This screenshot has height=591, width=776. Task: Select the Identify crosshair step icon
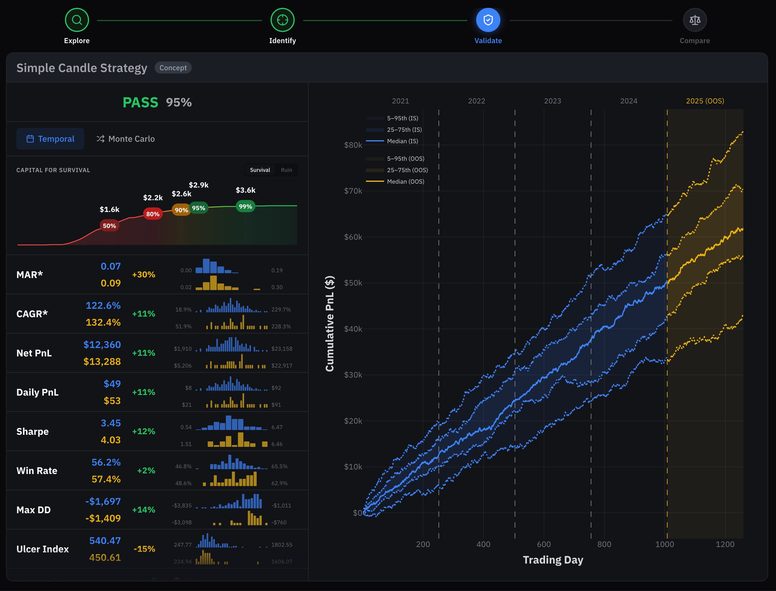(x=283, y=20)
